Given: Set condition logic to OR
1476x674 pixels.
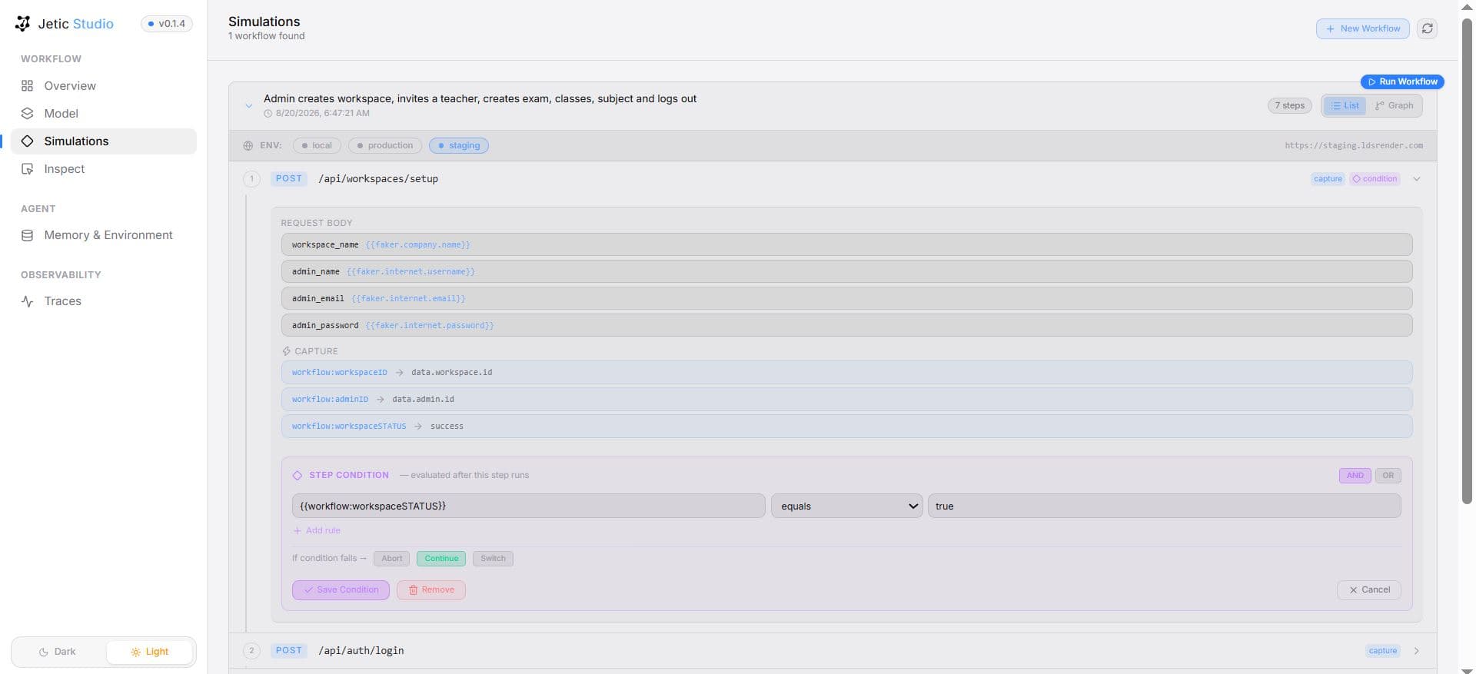Looking at the screenshot, I should point(1388,476).
